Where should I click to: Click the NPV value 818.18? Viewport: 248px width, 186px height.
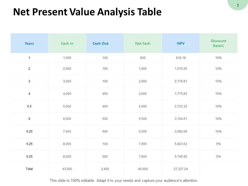tap(181, 58)
